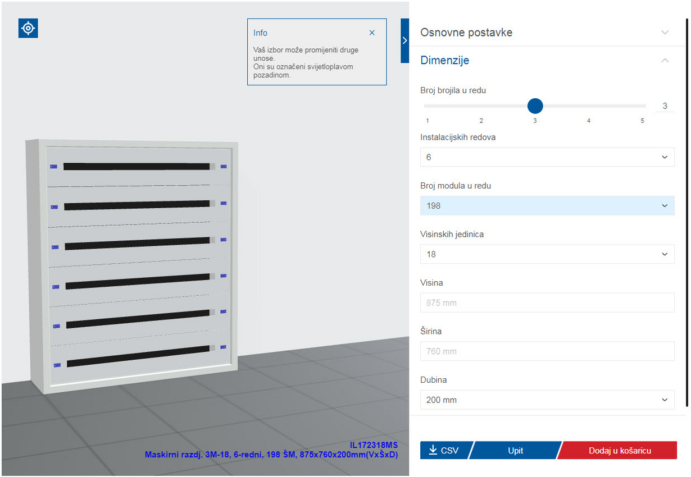Open the Broj modula u redu dropdown
691x477 pixels.
[x=547, y=206]
